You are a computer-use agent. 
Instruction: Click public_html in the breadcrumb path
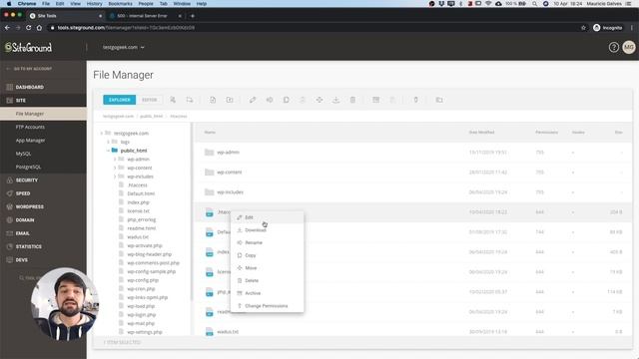click(x=151, y=116)
